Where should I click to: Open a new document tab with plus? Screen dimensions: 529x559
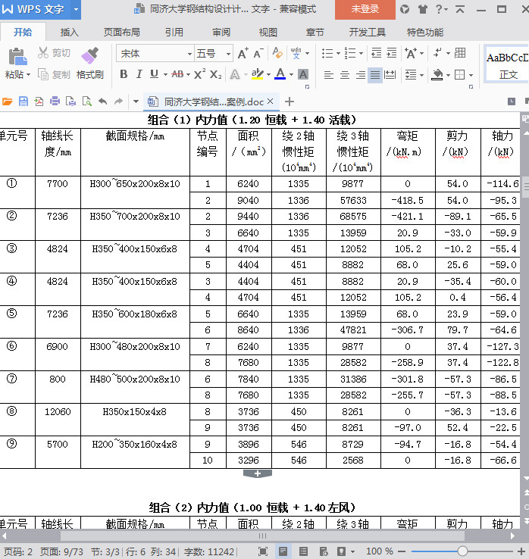(x=290, y=101)
